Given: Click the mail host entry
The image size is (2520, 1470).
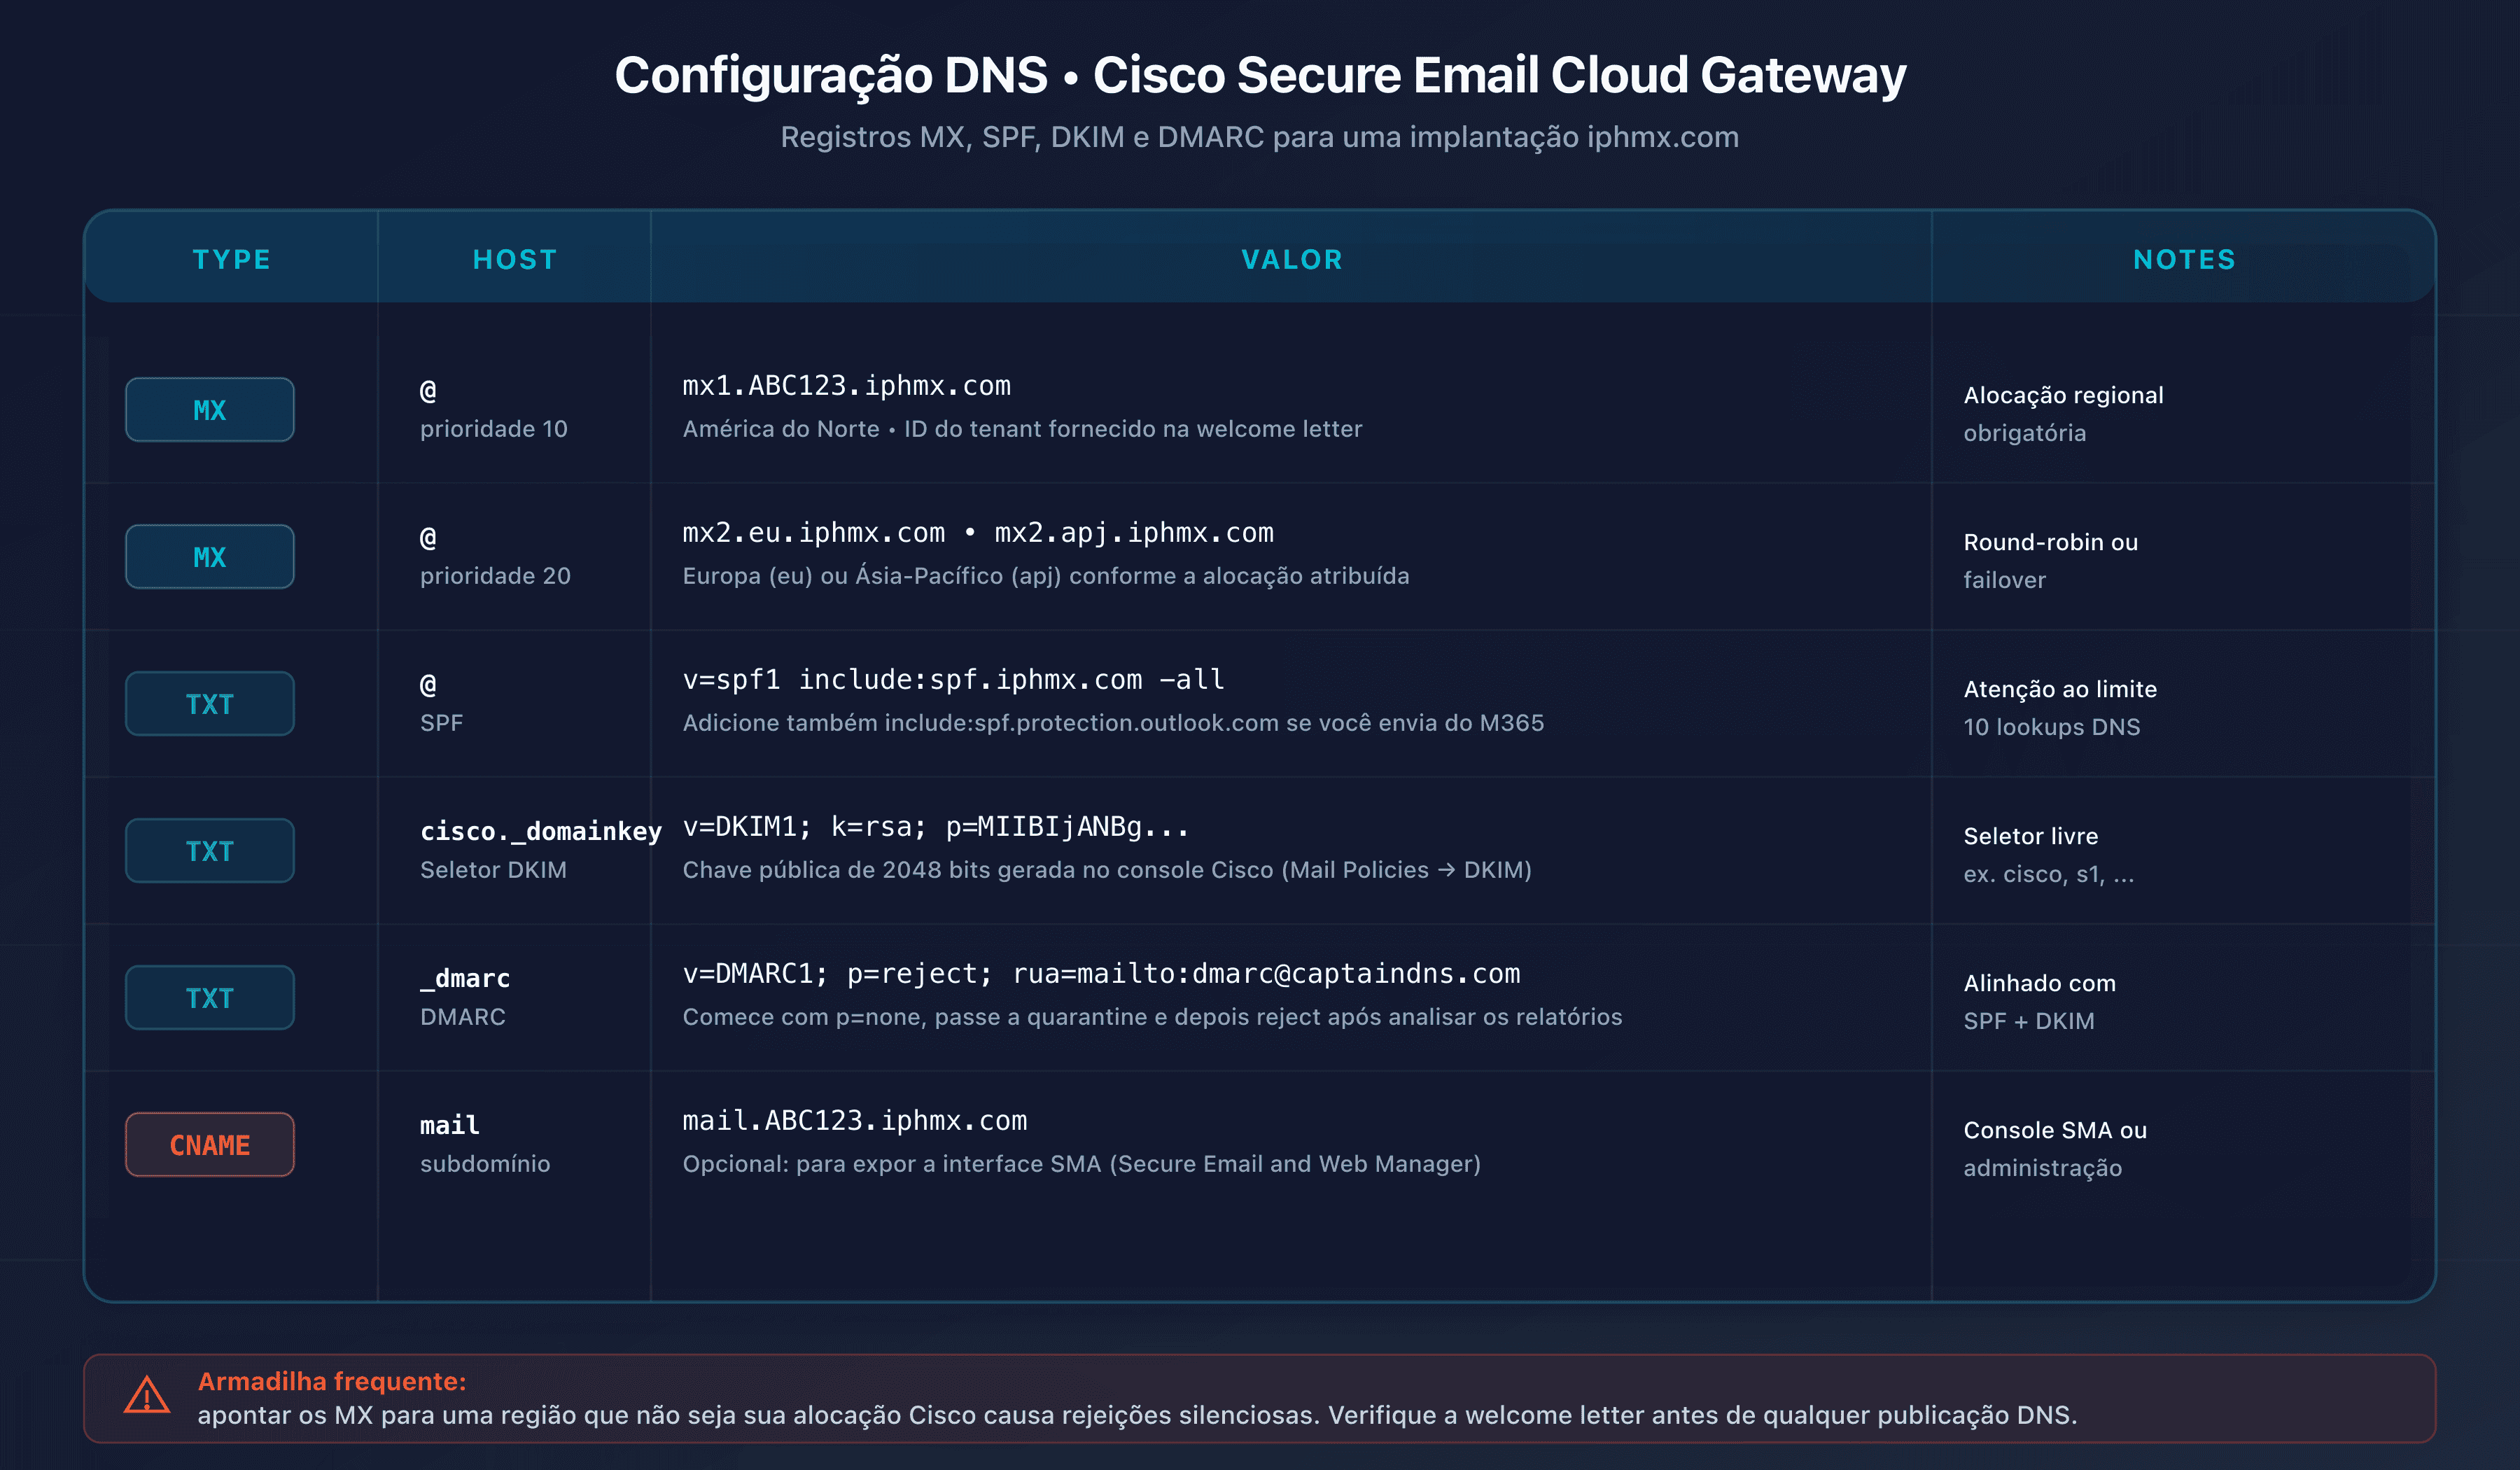Looking at the screenshot, I should (x=450, y=1126).
